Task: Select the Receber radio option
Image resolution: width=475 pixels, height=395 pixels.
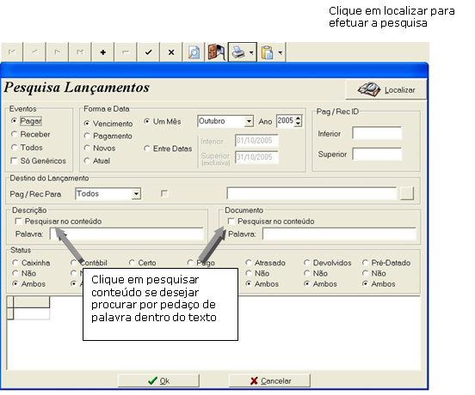Action: pos(14,134)
